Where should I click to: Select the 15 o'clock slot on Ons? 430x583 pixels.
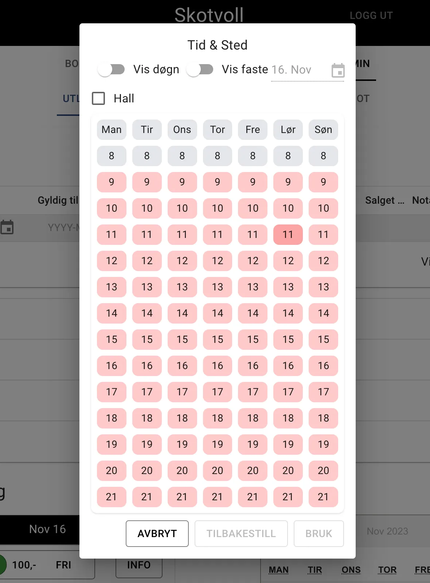[182, 340]
